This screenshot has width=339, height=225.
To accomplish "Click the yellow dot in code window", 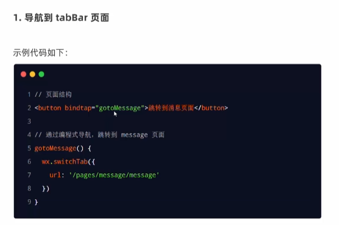I will [32, 74].
